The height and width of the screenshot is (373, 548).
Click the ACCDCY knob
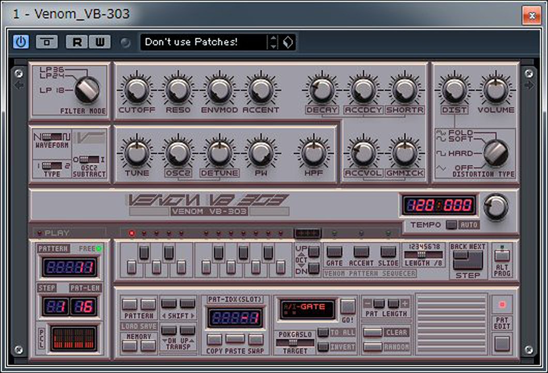point(363,90)
